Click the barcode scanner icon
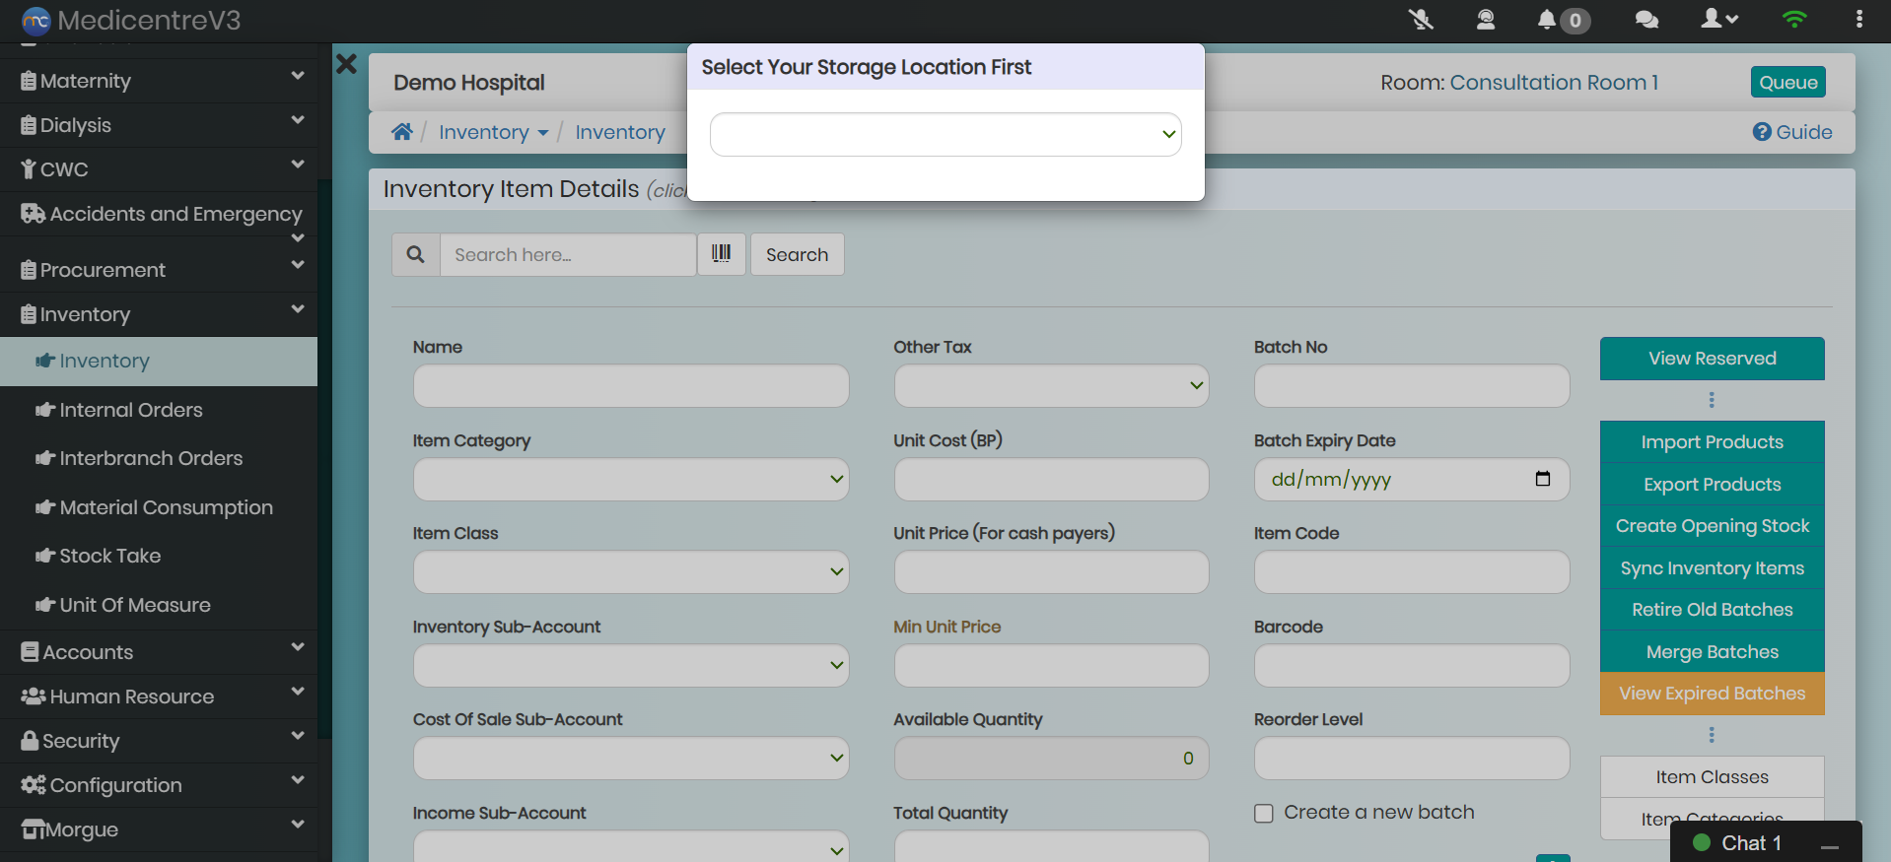The image size is (1891, 862). pos(721,254)
